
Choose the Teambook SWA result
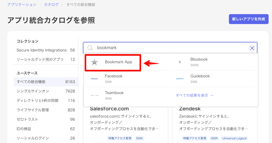click(114, 95)
